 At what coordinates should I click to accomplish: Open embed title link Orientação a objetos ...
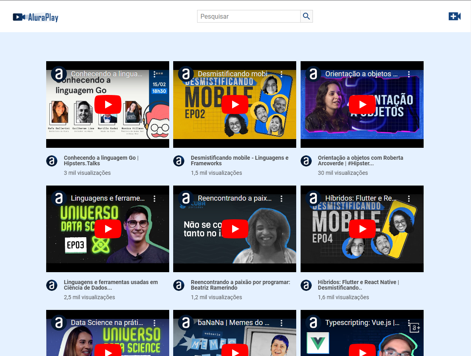tap(362, 74)
